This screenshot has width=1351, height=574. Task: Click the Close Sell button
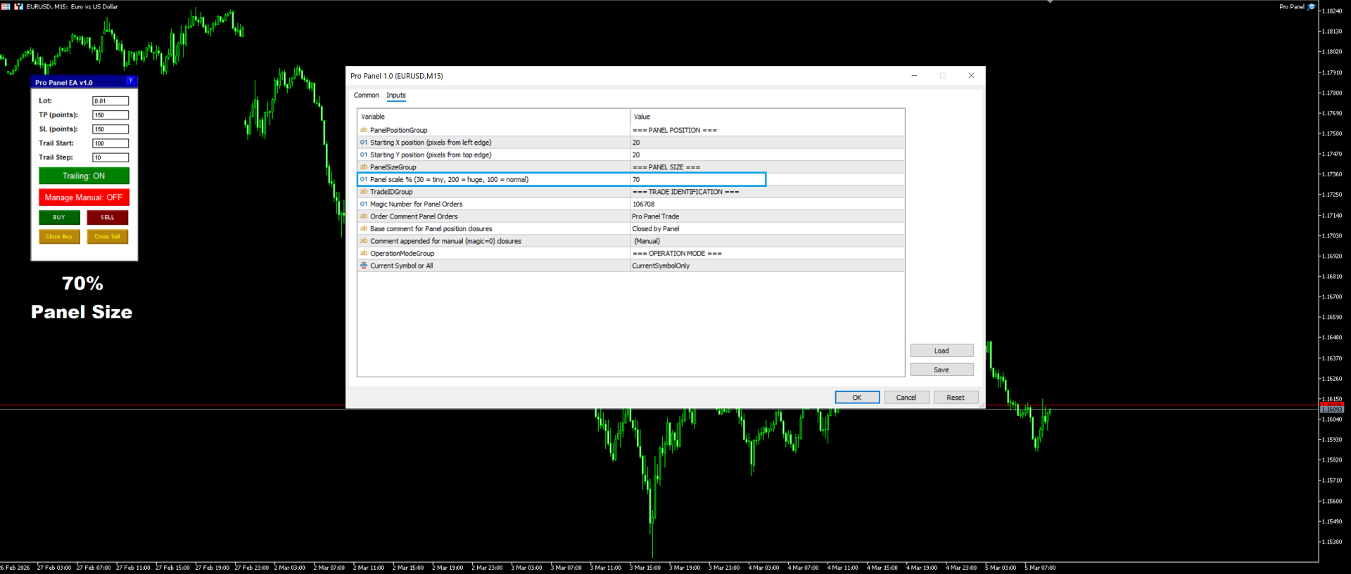coord(108,237)
